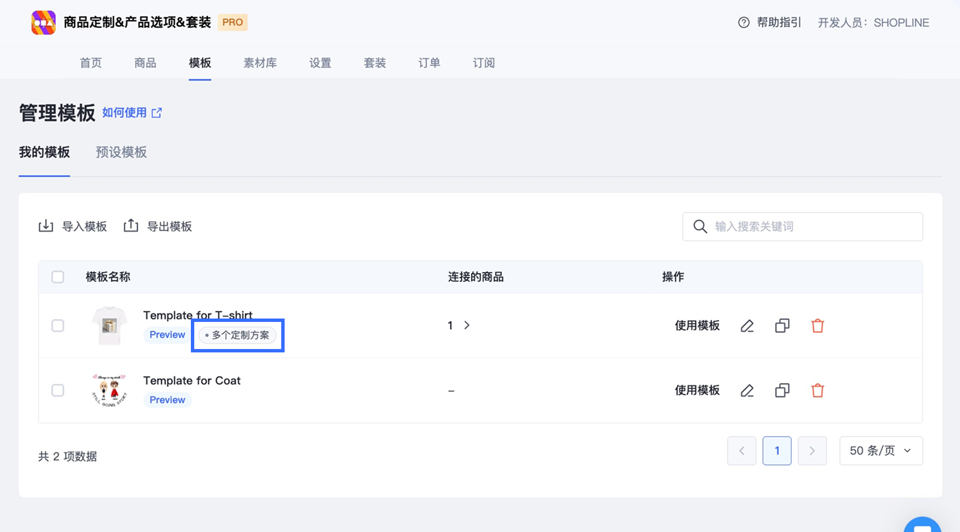Click the 导入模板 import icon
The image size is (960, 532).
click(x=46, y=226)
